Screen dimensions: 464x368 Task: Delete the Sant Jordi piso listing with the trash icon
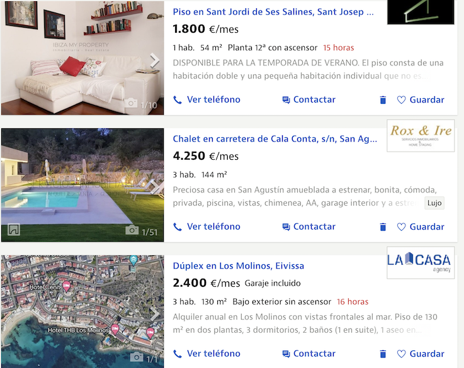pyautogui.click(x=383, y=100)
